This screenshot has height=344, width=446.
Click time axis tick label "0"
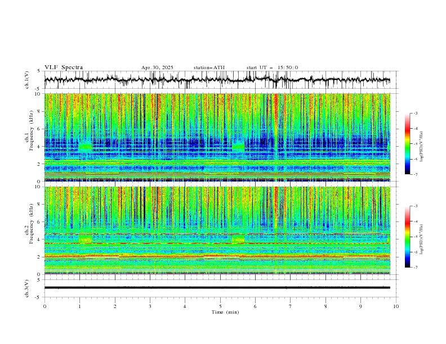pos(44,306)
